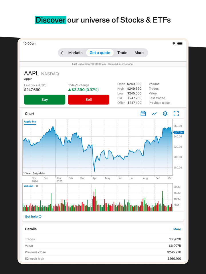Viewport: 206px width, 274px height.
Task: Remove the Volume indicator panel
Action: [x=37, y=186]
